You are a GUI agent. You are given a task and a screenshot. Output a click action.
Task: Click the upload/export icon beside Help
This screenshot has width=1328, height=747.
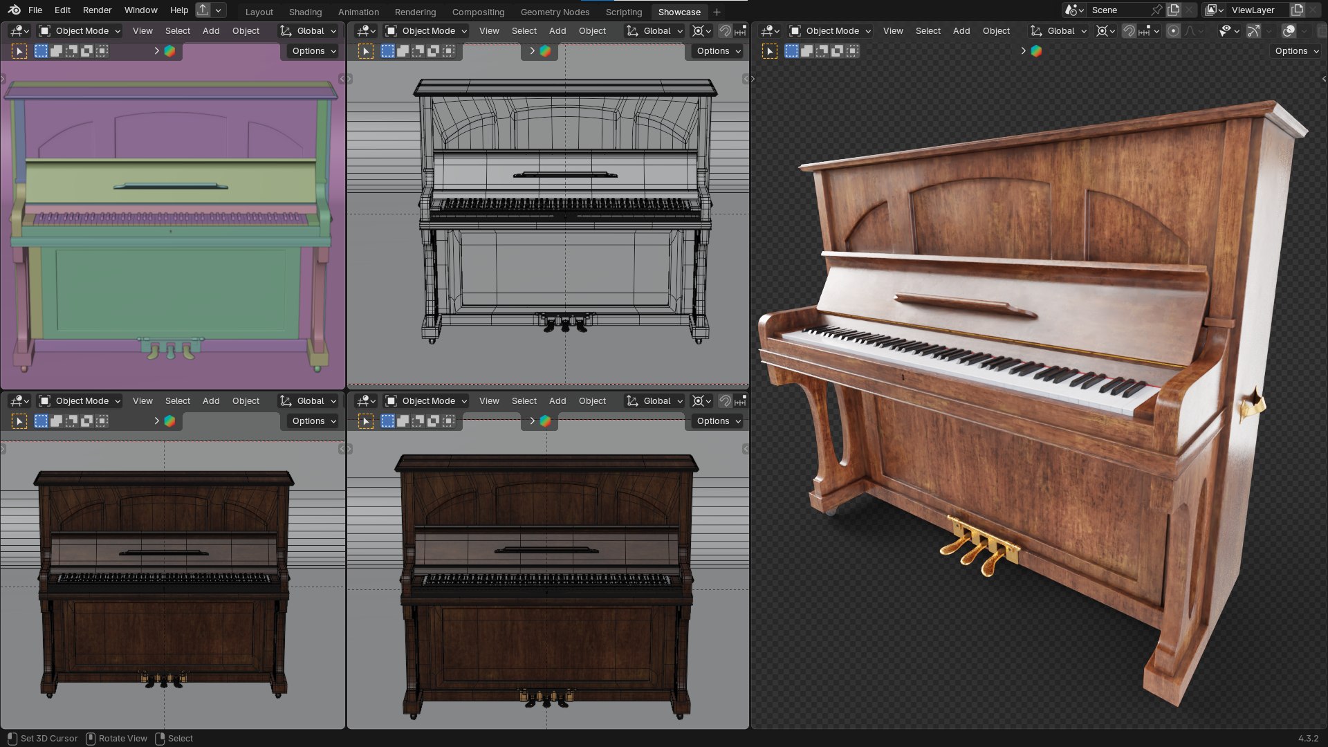[x=203, y=10]
